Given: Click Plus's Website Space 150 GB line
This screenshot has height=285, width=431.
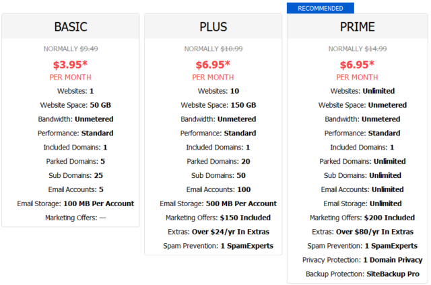Looking at the screenshot, I should [x=218, y=105].
